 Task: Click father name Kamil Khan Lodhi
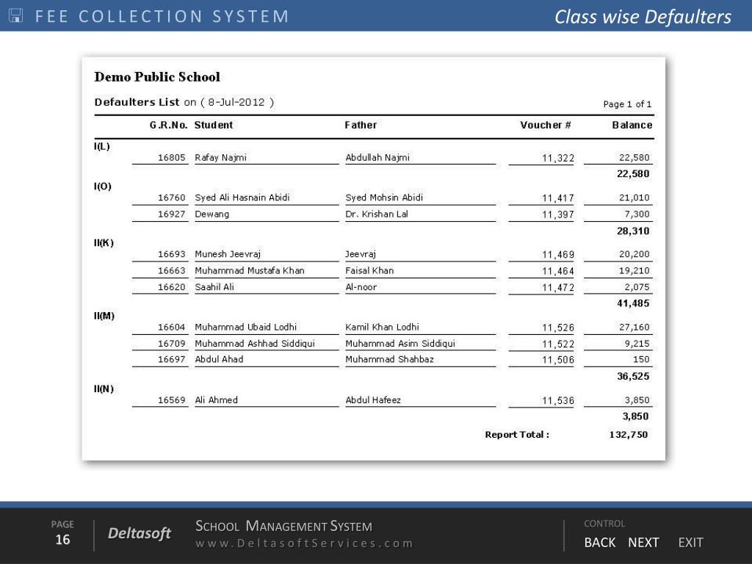(382, 328)
